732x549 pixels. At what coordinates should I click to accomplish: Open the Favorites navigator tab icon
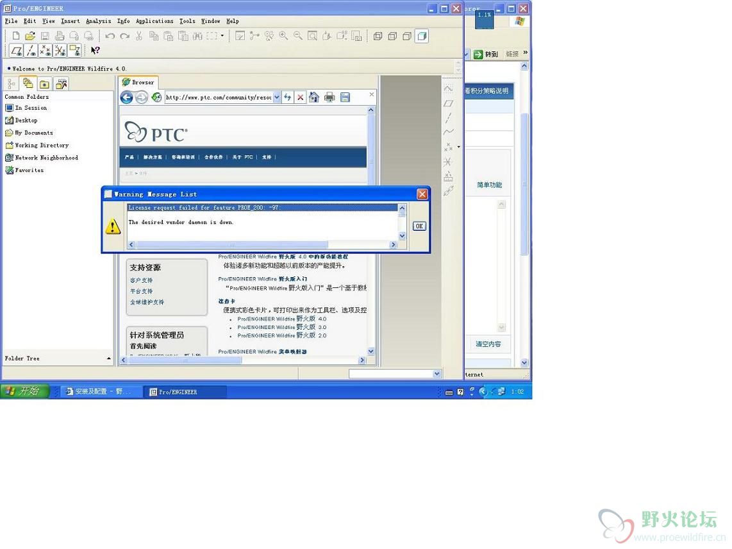click(x=44, y=83)
